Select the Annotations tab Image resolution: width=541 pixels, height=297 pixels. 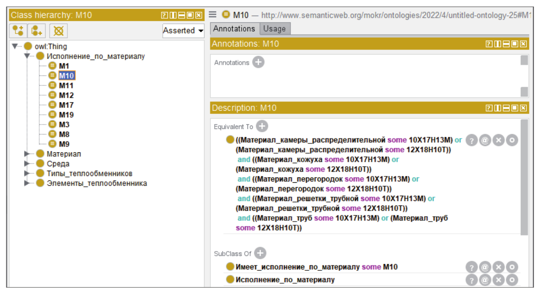coord(234,29)
